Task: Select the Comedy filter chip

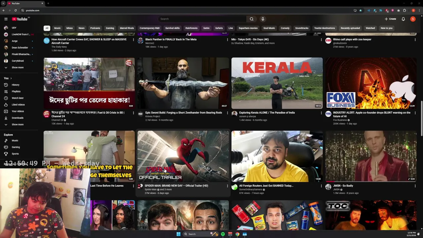Action: click(285, 28)
